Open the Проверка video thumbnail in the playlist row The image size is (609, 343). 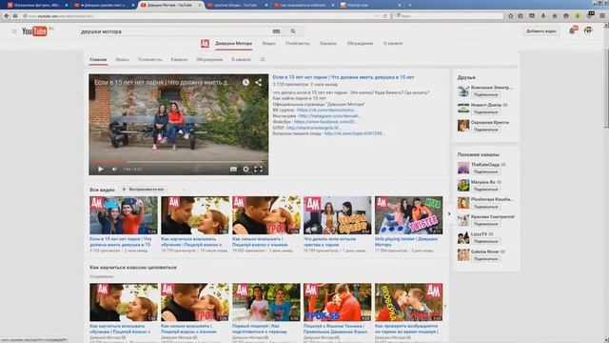(x=408, y=302)
